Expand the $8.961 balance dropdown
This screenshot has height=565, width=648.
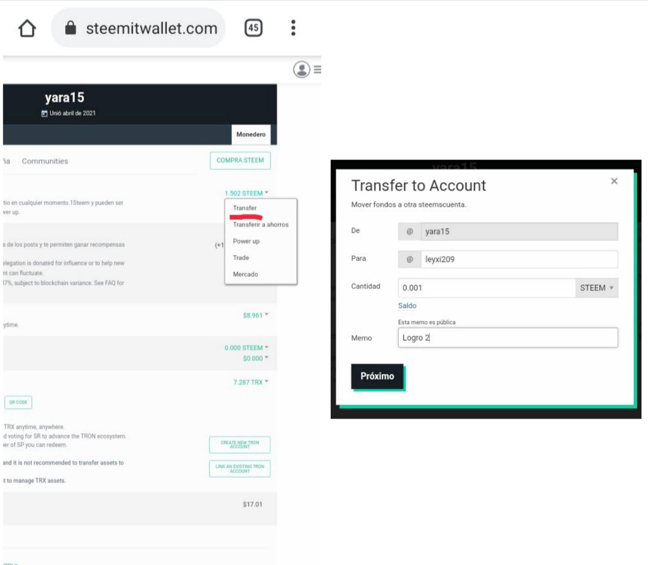point(256,315)
